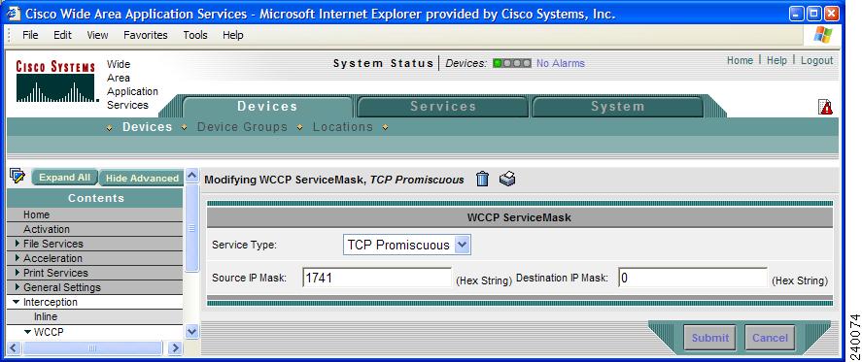Open the Help menu in menu bar
Screen dimensions: 862x362
click(x=233, y=35)
